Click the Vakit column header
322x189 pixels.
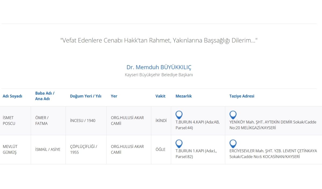click(160, 96)
